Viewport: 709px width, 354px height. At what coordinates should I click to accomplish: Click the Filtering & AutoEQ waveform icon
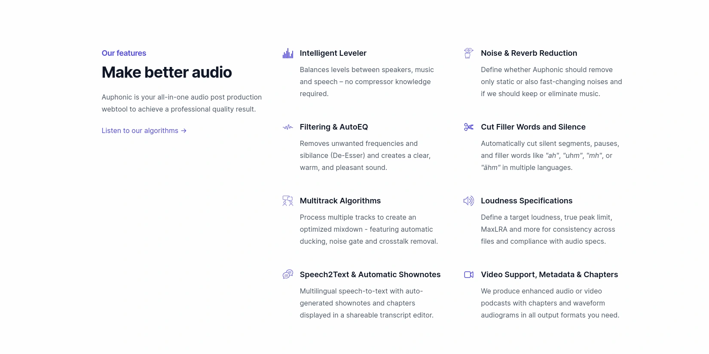click(287, 127)
